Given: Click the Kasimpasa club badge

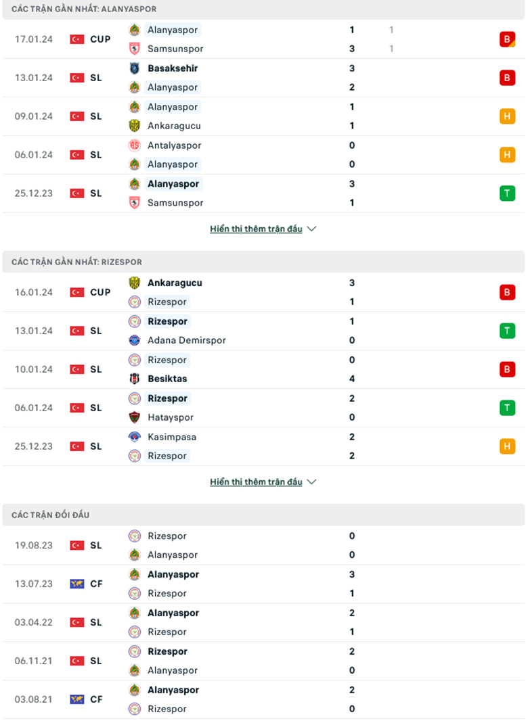Looking at the screenshot, I should tap(136, 437).
